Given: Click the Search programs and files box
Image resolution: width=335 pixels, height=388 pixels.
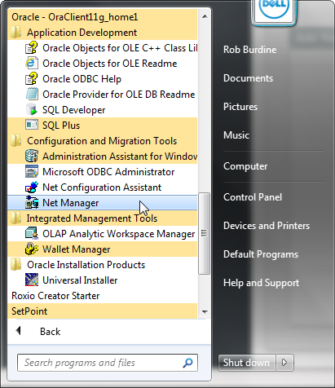Looking at the screenshot, I should tap(108, 363).
